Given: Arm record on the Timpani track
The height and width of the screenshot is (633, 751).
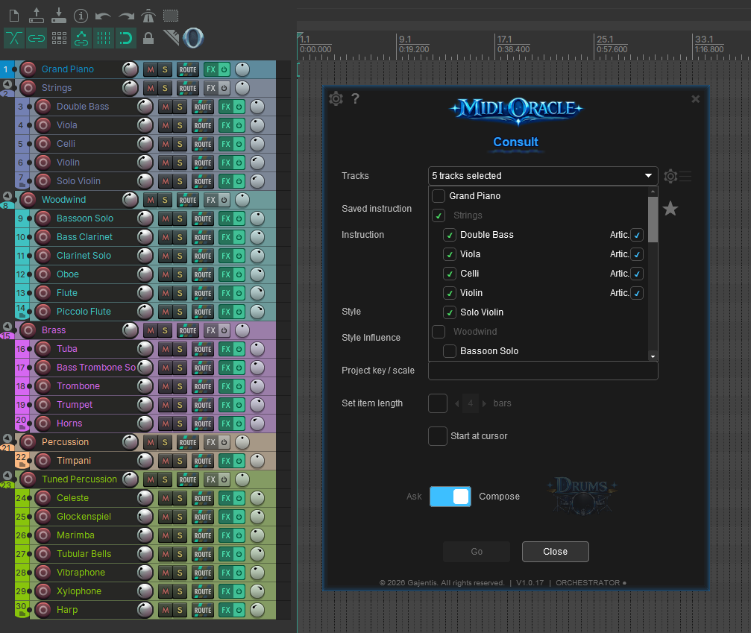Looking at the screenshot, I should click(x=43, y=461).
